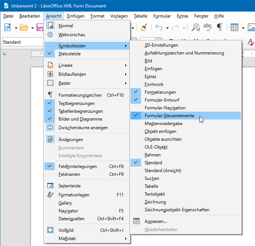Viewport: 255px width, 246px height.
Task: Toggle the Feldhinterlegungen option off
Action: [x=78, y=166]
